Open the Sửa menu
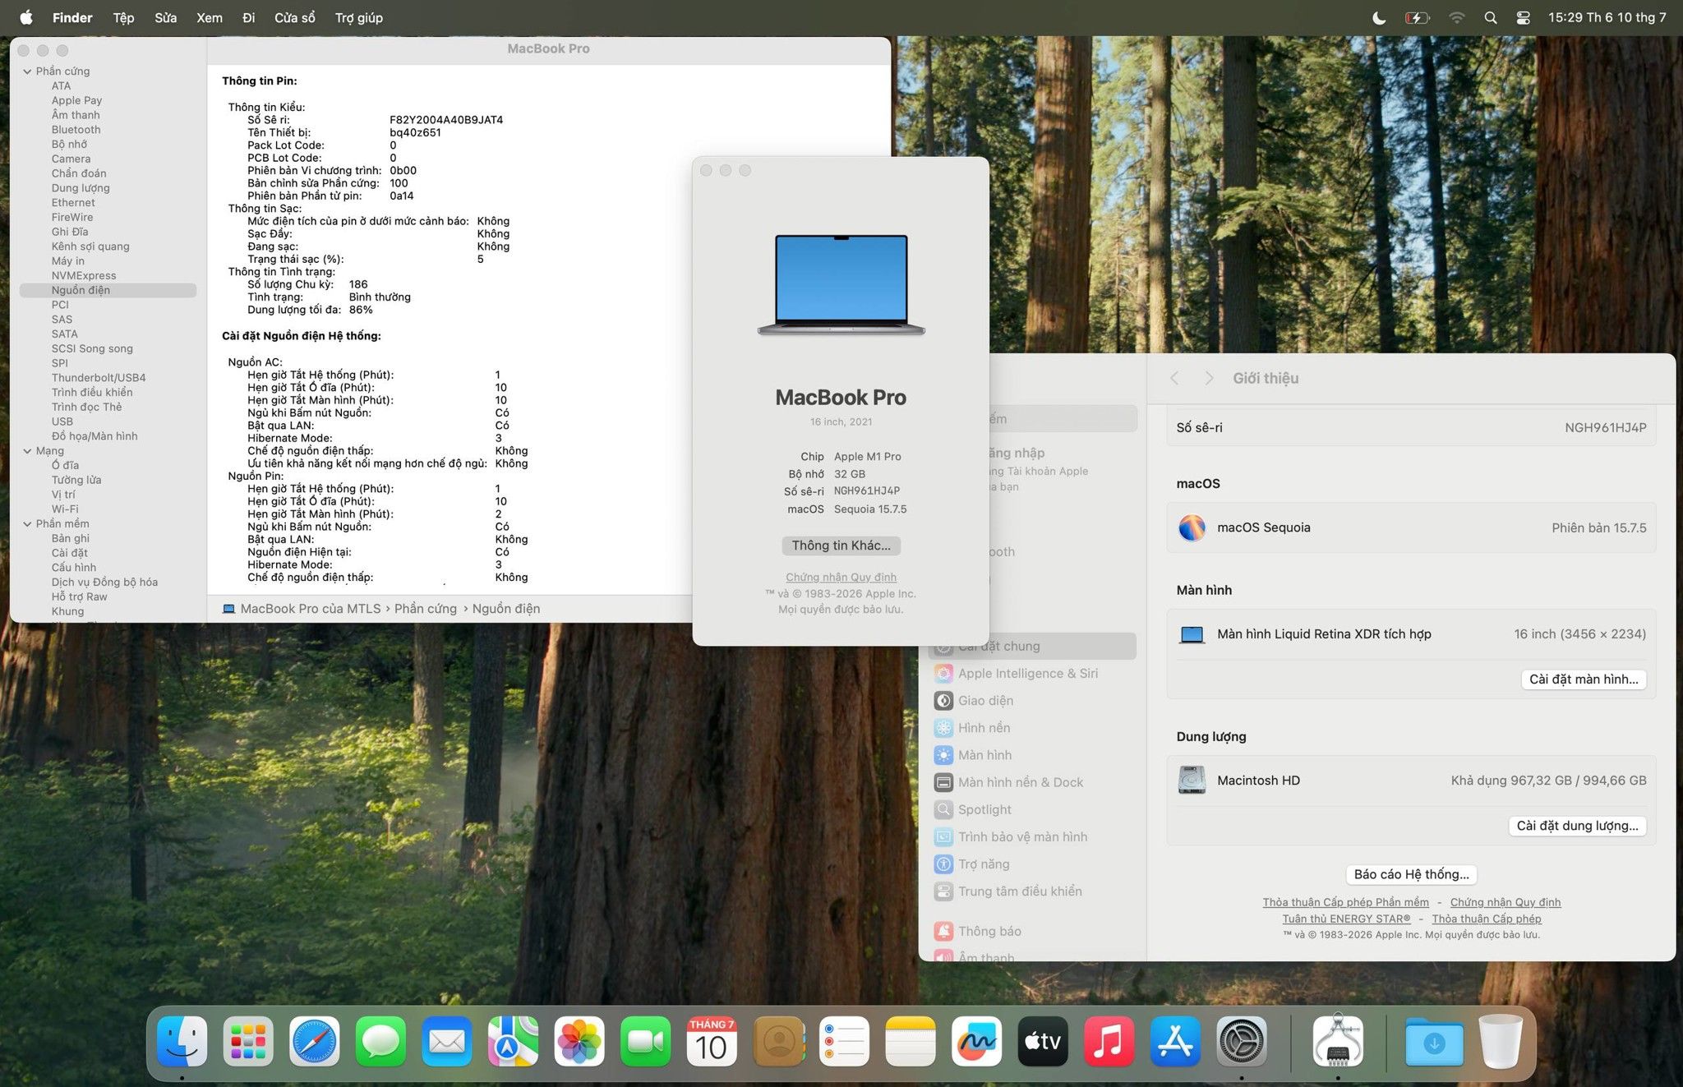1683x1087 pixels. click(x=166, y=17)
